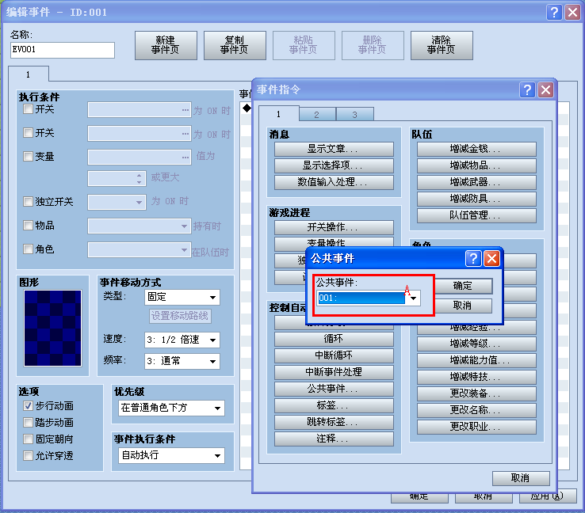Click the 名称 field containing EV001
The image size is (585, 513).
[63, 50]
